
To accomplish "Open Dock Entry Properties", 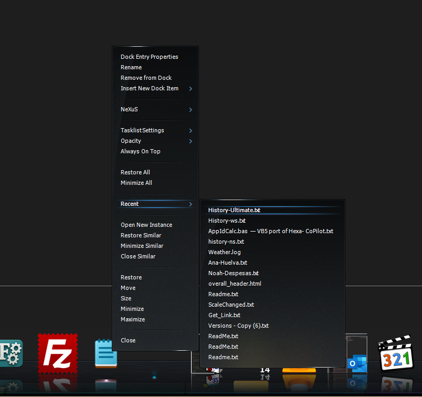I will point(149,57).
